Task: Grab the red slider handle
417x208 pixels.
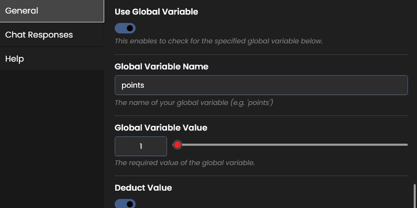Action: pyautogui.click(x=177, y=145)
